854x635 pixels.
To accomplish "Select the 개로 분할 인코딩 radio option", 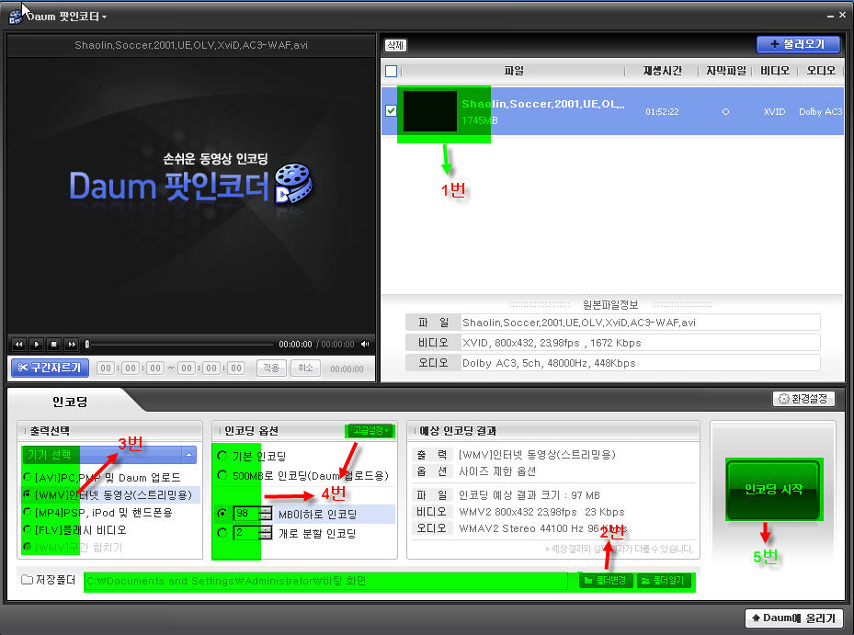I will tap(222, 533).
